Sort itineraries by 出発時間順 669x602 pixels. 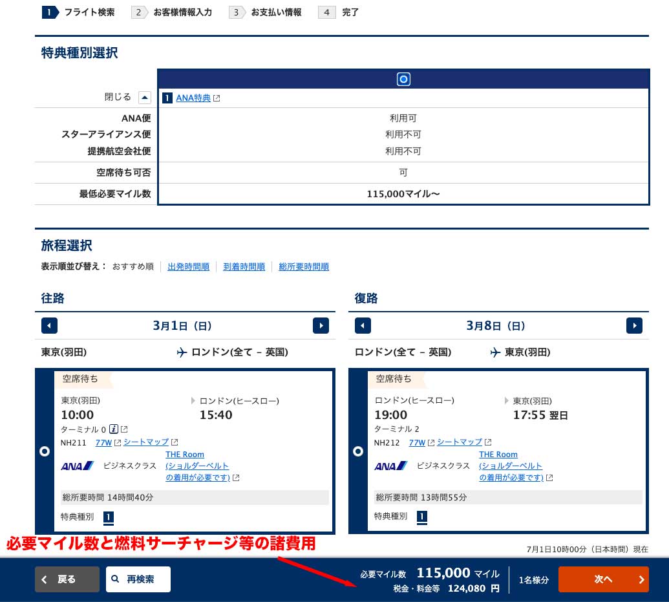point(188,266)
